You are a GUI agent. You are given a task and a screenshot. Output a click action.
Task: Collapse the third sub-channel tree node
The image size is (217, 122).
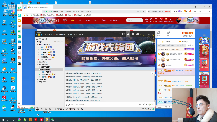pos(37,65)
